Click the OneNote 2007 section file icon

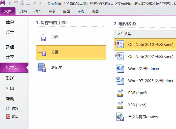pyautogui.click(x=120, y=57)
